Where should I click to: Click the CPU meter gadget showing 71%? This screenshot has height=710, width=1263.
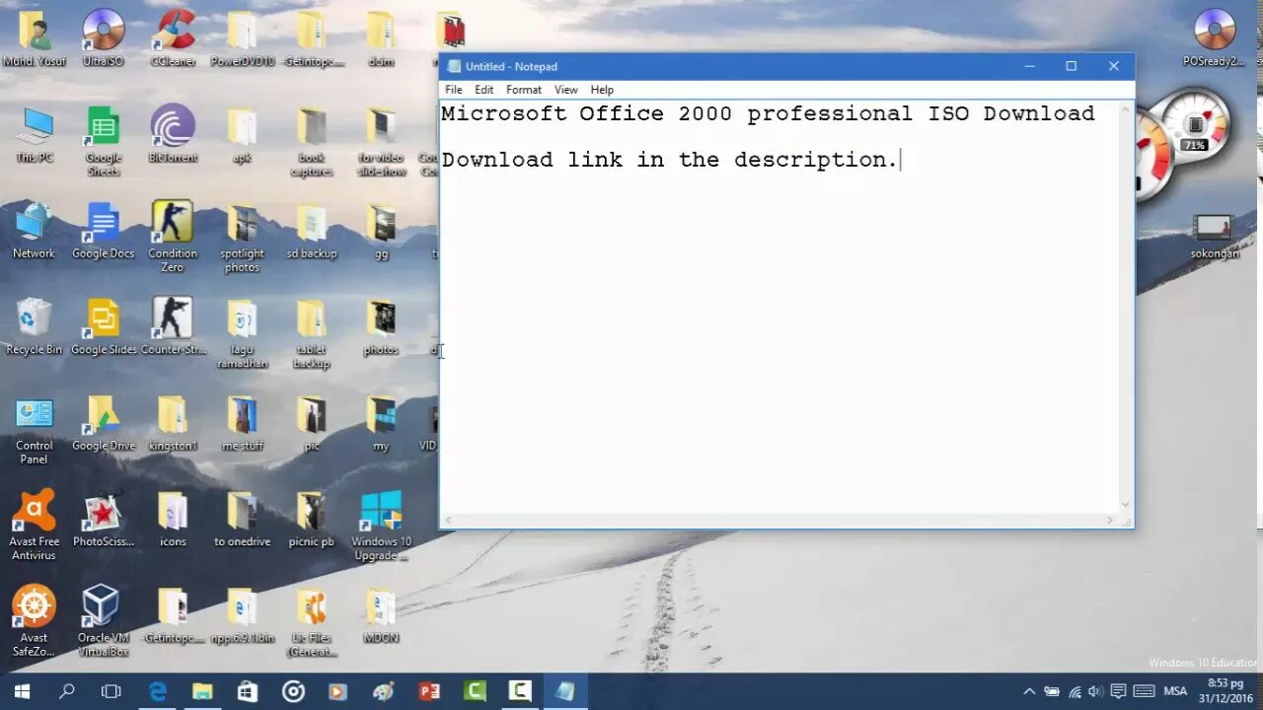[1196, 126]
